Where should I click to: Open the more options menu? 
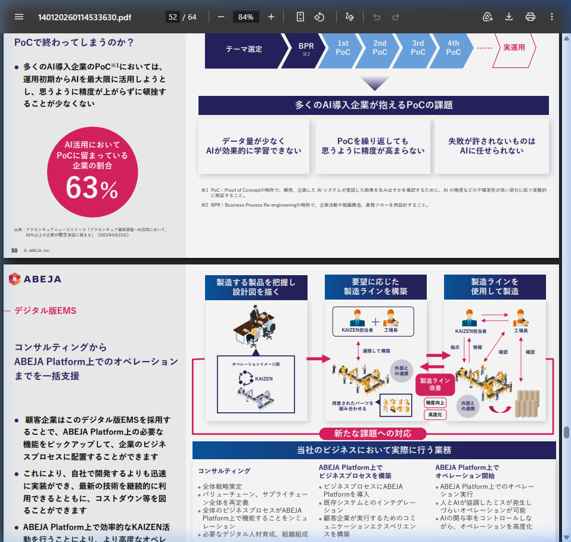[x=551, y=17]
